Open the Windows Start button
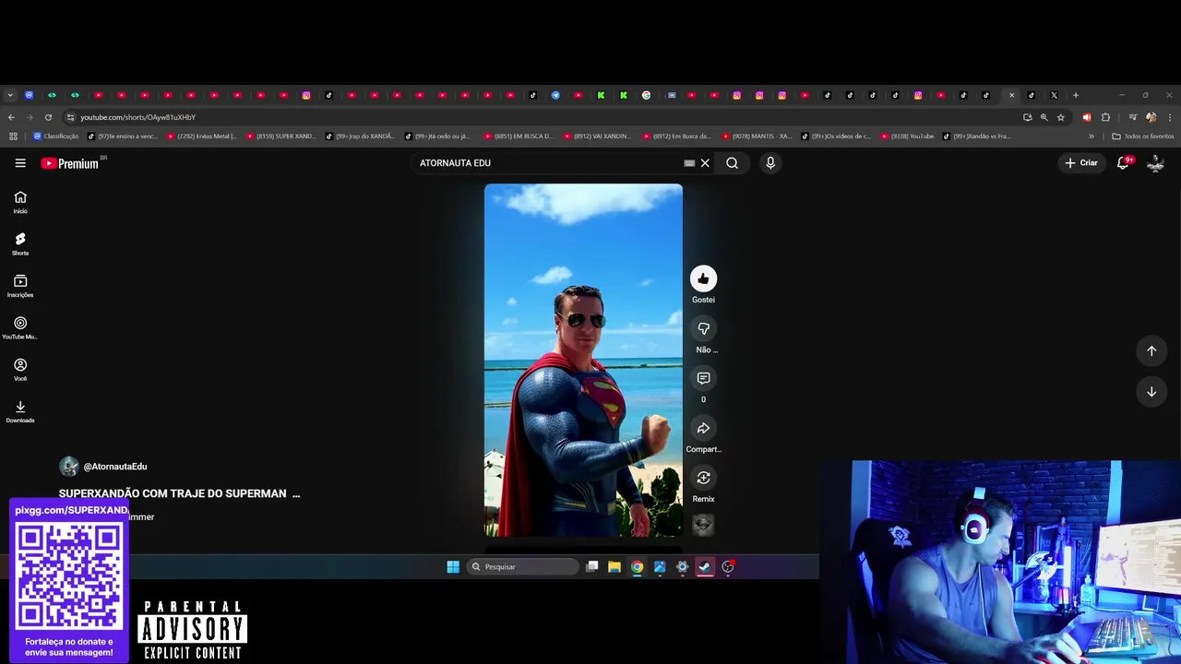Image resolution: width=1181 pixels, height=664 pixels. [x=453, y=567]
